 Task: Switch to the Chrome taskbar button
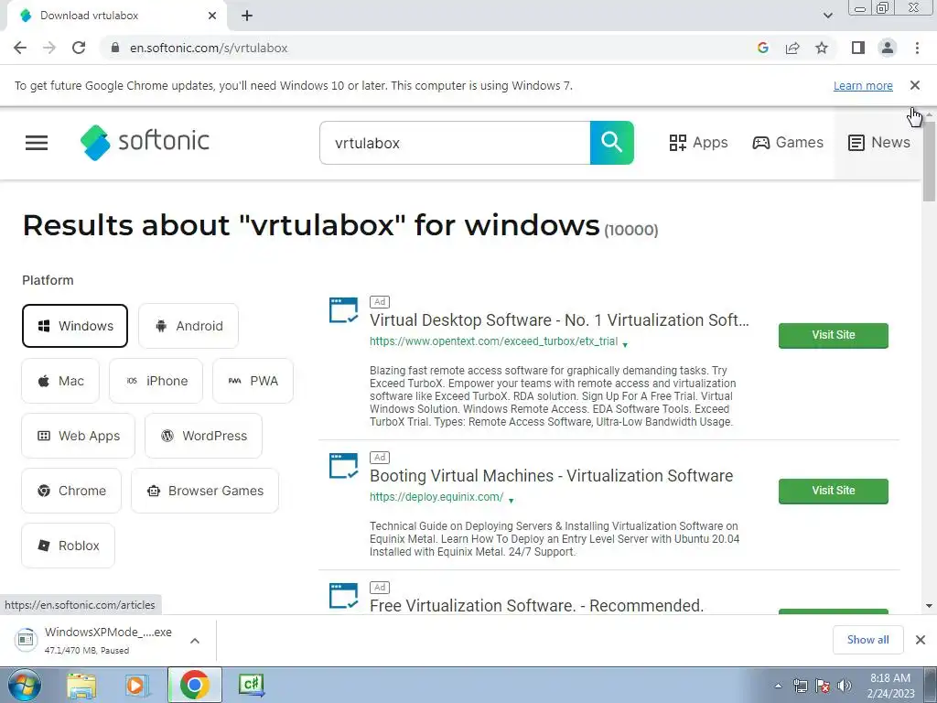pyautogui.click(x=195, y=685)
